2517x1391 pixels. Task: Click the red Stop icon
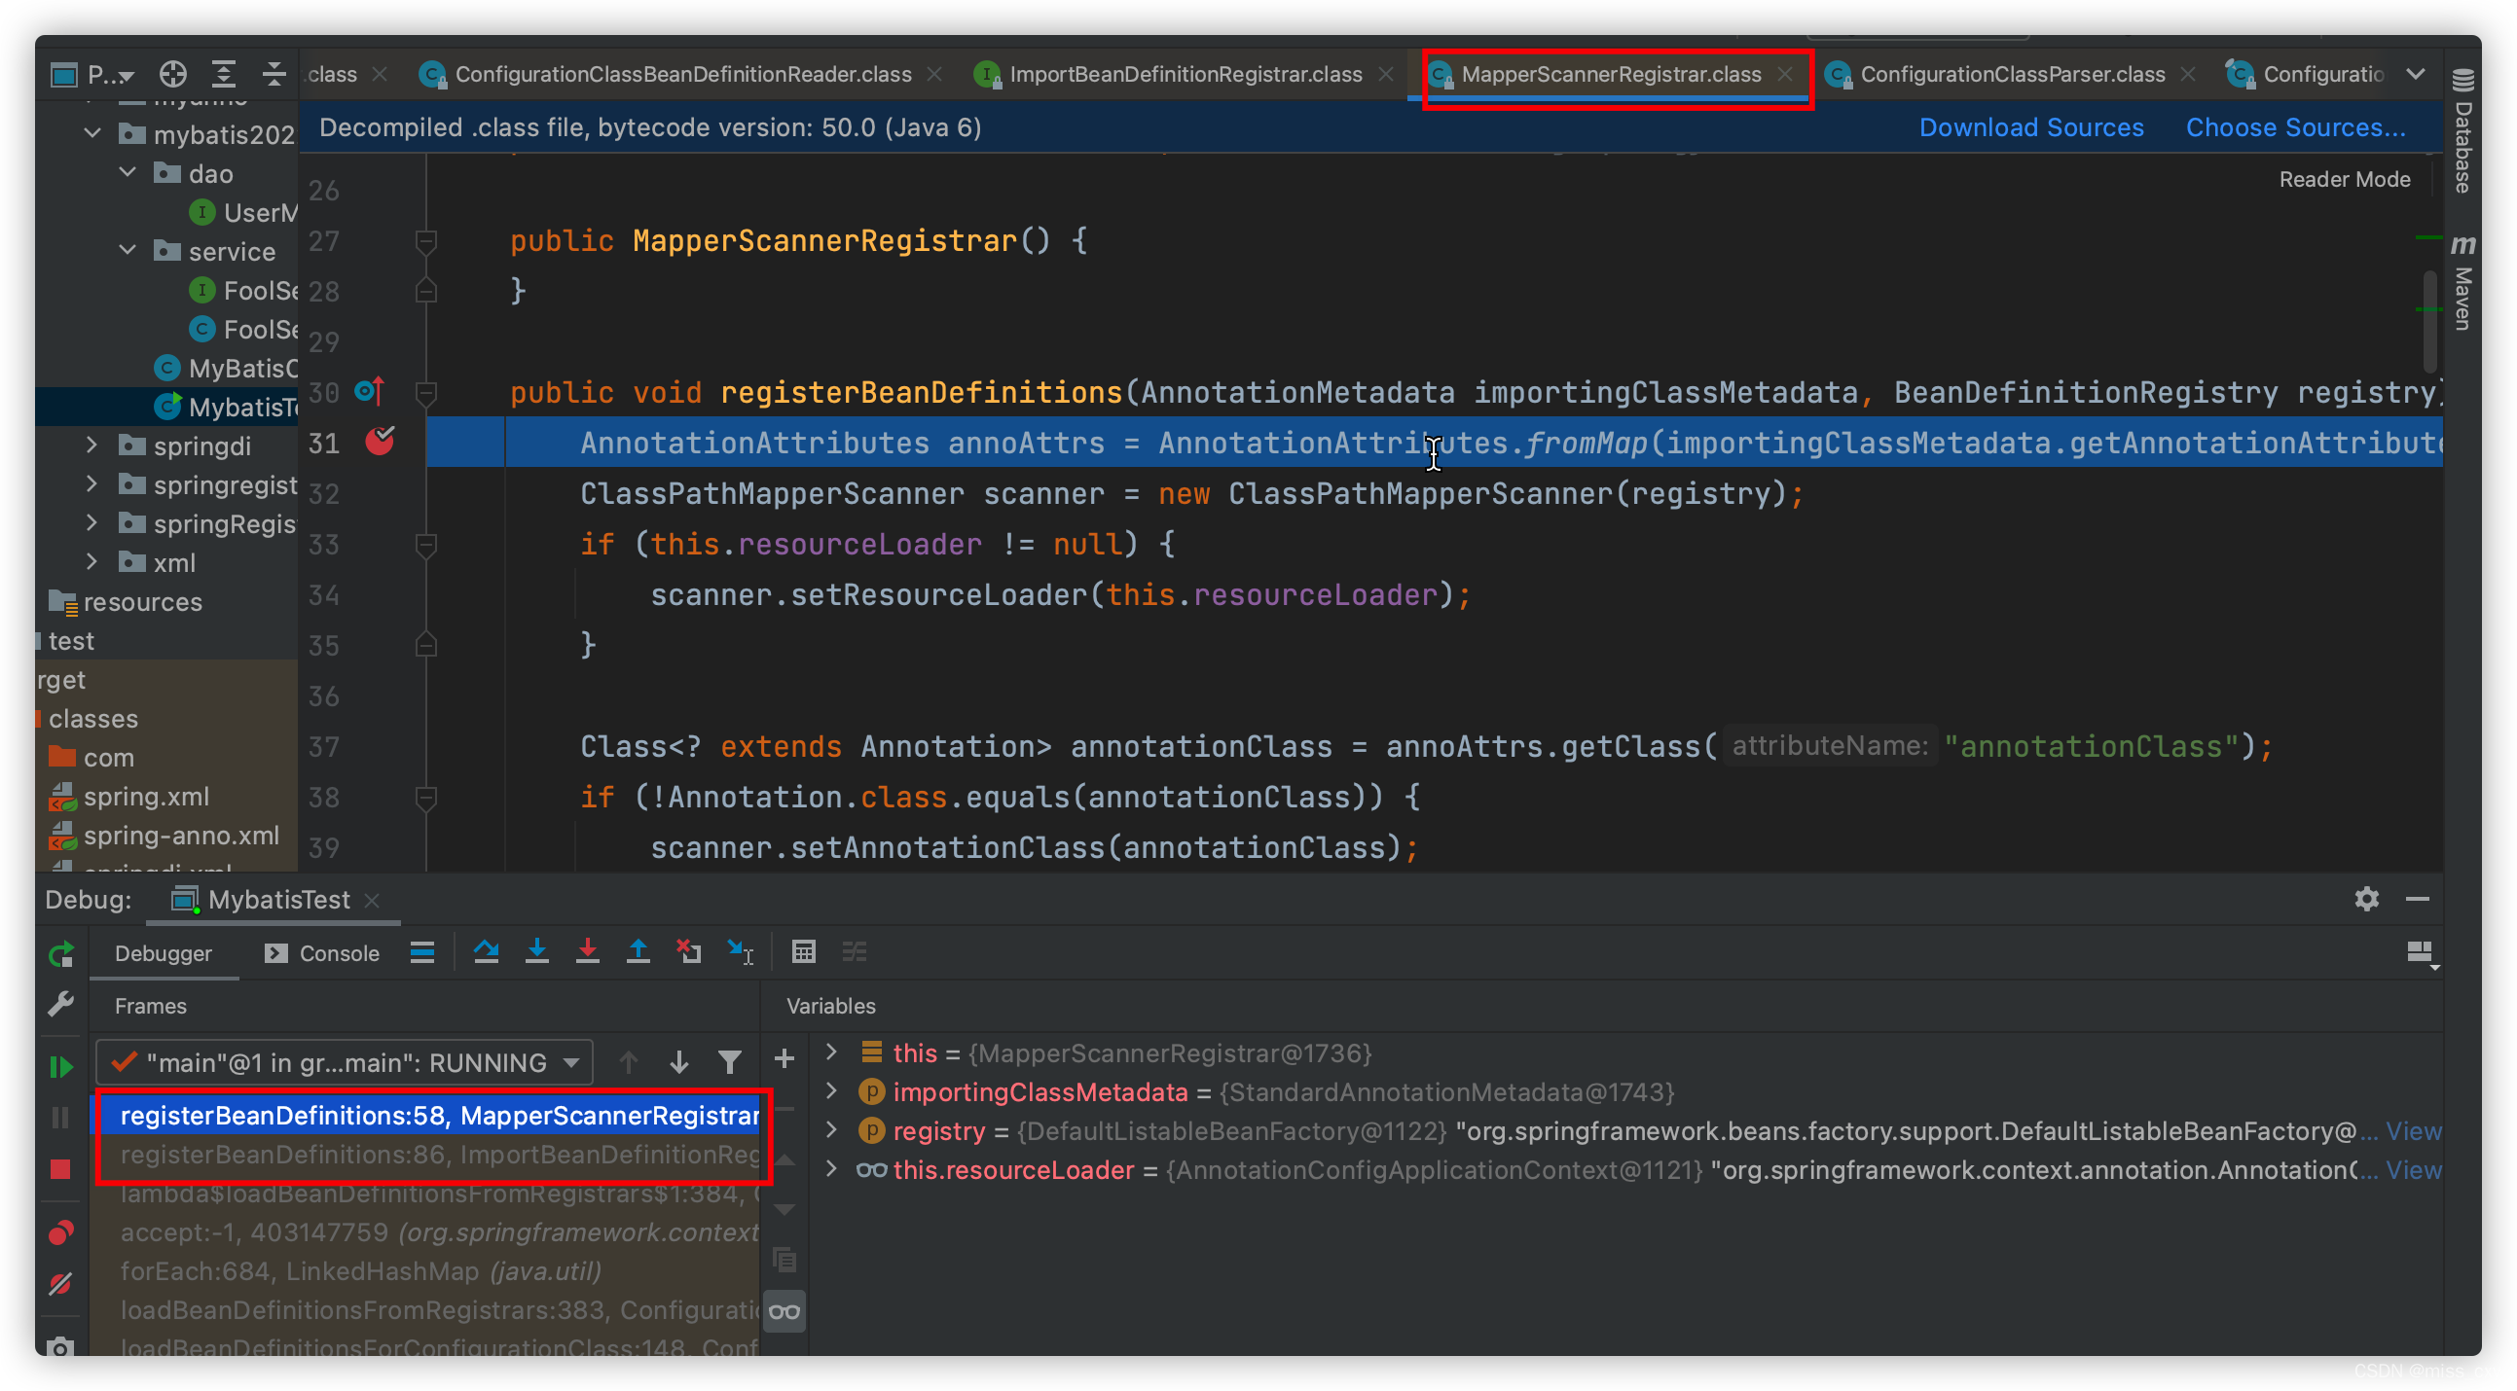click(x=60, y=1169)
